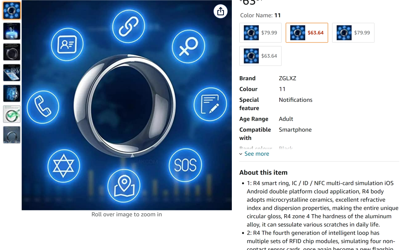Click the ID card icon in image
403x250 pixels.
tap(67, 44)
